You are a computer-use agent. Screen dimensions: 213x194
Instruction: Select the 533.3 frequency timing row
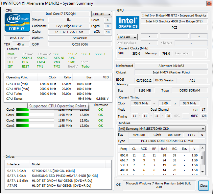point(159,165)
